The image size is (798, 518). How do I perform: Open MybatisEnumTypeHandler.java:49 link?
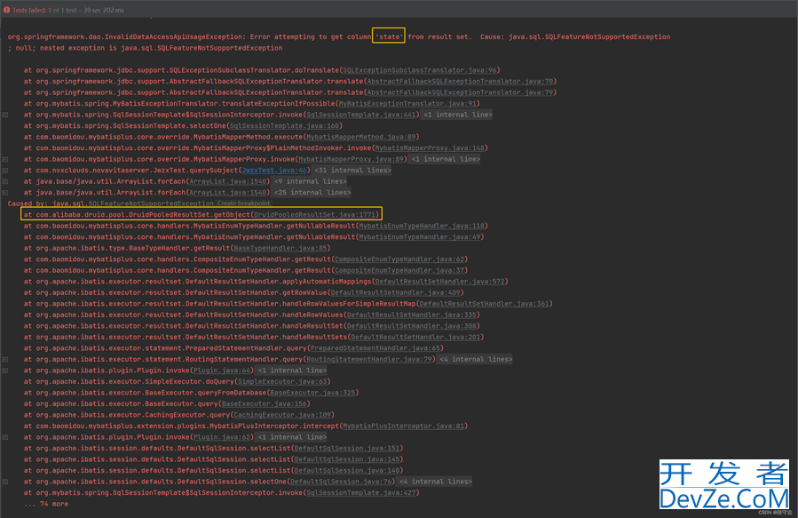[x=419, y=237]
